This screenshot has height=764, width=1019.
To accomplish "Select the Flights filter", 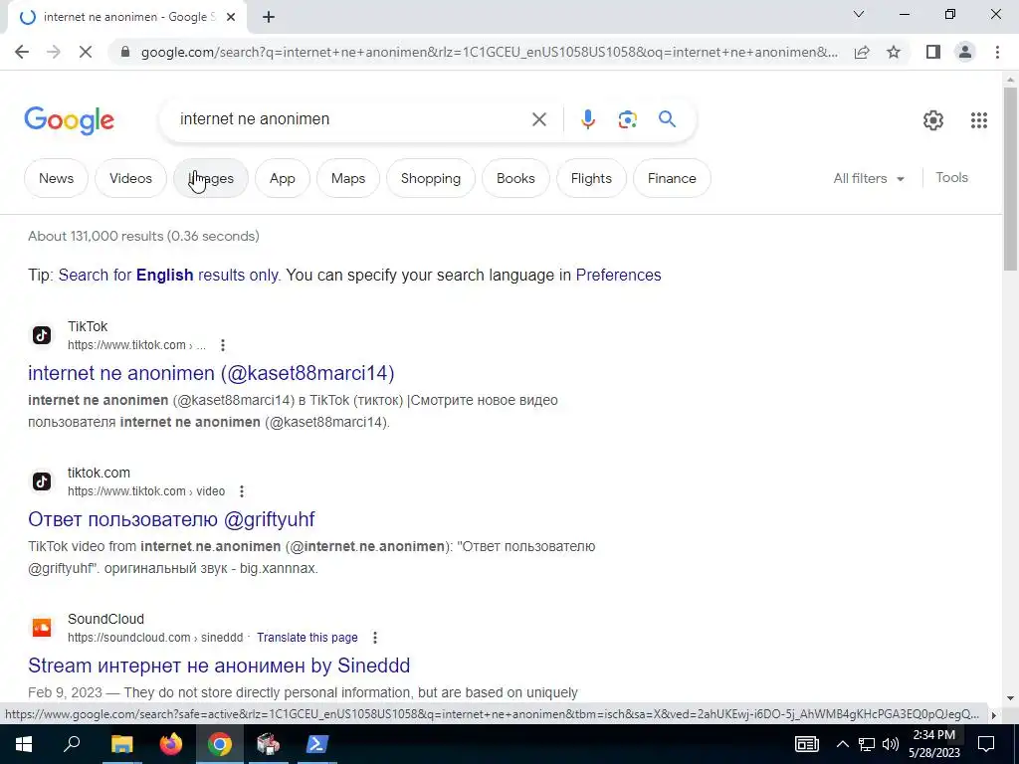I will tap(591, 178).
